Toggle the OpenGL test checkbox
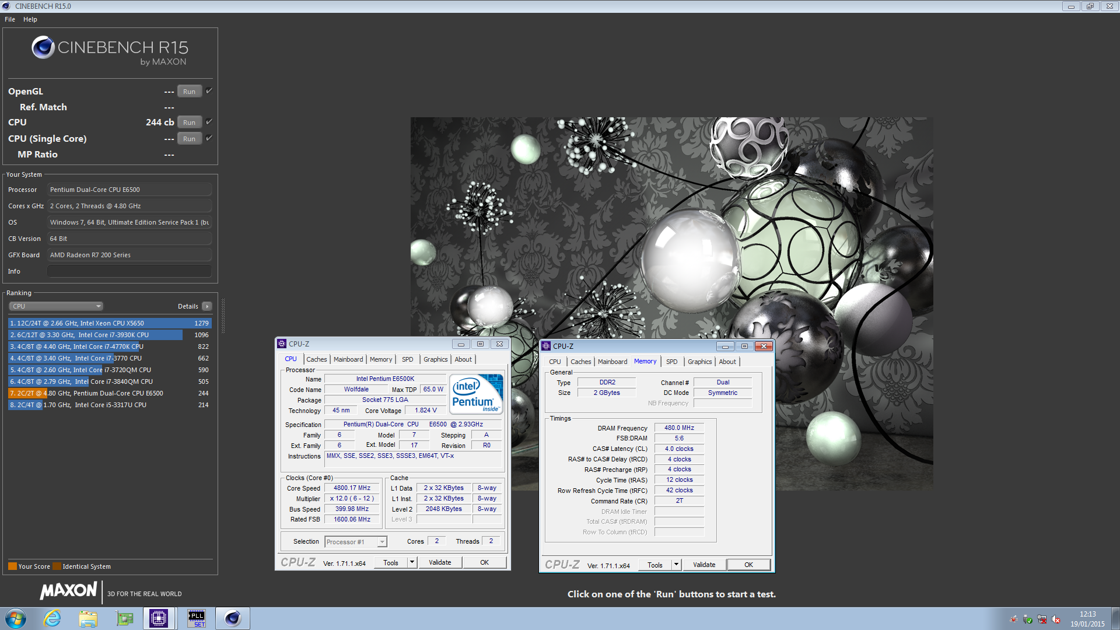This screenshot has height=630, width=1120. 209,91
